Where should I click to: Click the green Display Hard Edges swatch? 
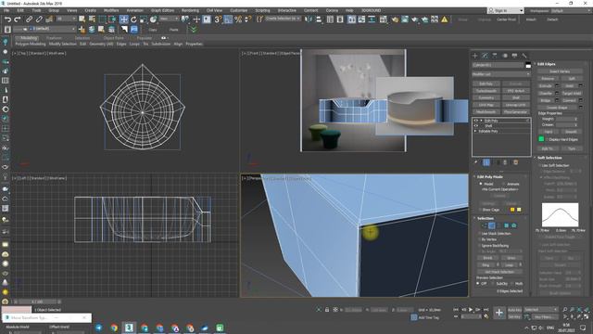541,139
